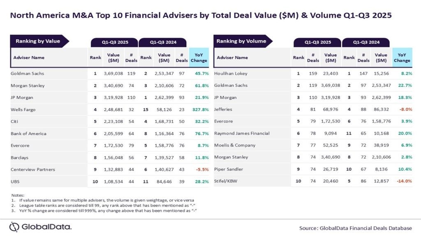421x236 pixels.
Task: Click YoY Change header in volume table
Action: click(402, 58)
